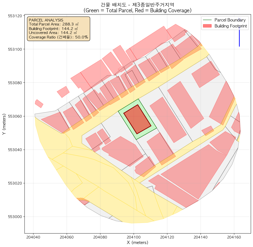Click the "X (meters)" axis label
Screen dimensions: 253x247
pos(137,243)
